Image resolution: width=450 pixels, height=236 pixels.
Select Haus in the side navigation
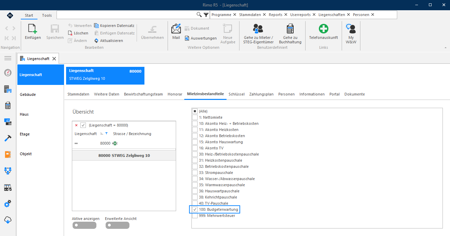pyautogui.click(x=40, y=114)
